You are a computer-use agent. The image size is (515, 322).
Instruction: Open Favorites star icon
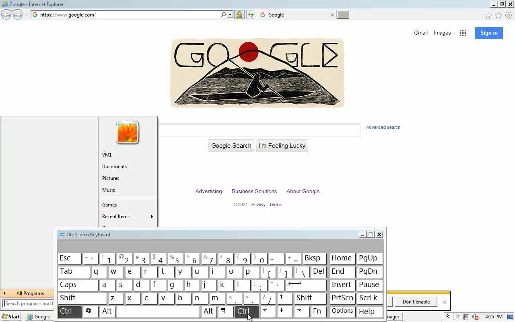point(499,15)
